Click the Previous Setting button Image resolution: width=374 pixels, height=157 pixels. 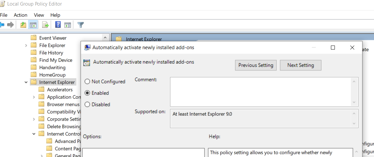256,65
